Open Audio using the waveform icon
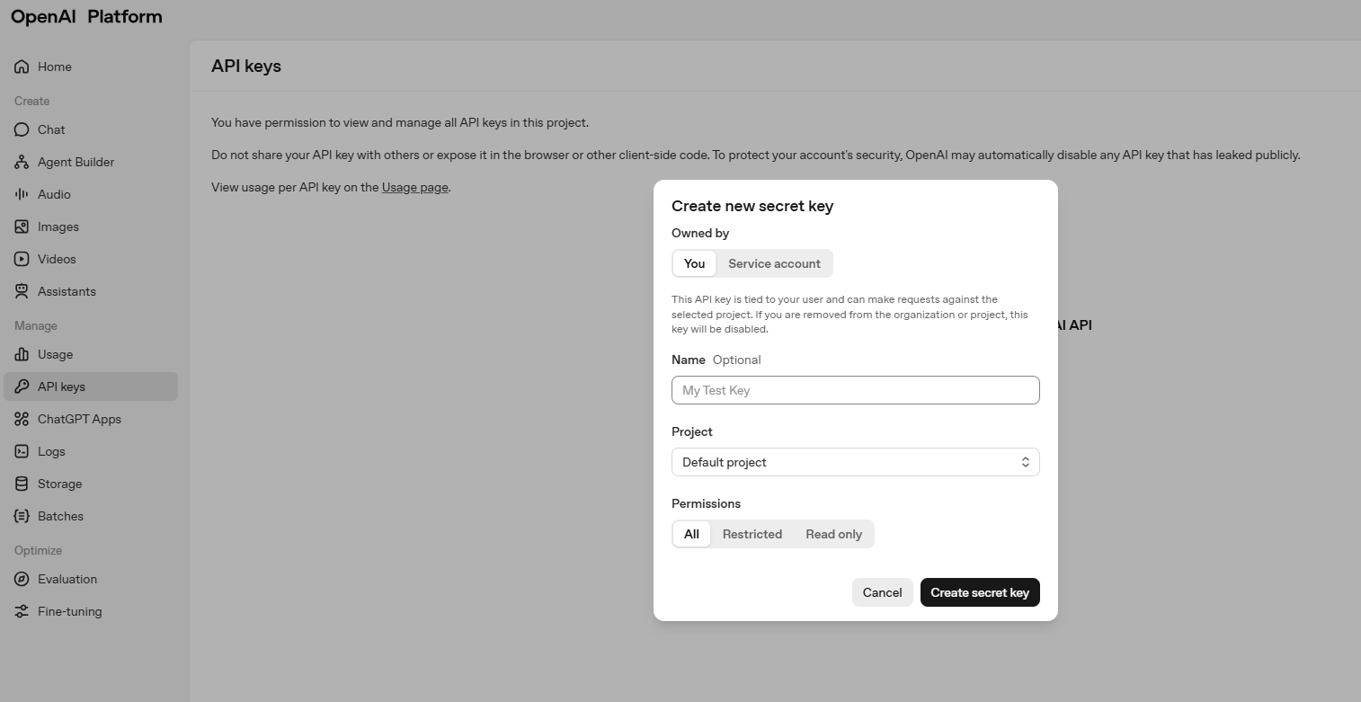 22,194
